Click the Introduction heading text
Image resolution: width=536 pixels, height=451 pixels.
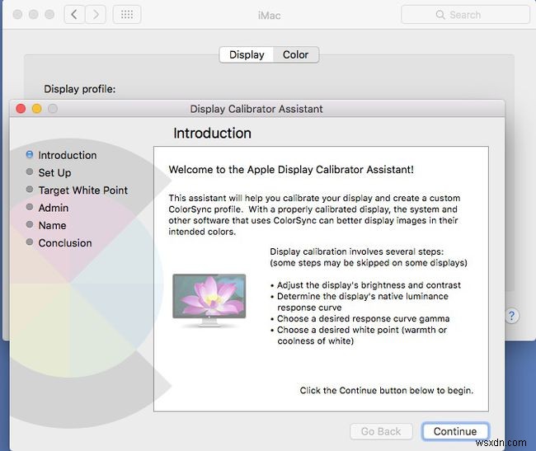212,134
